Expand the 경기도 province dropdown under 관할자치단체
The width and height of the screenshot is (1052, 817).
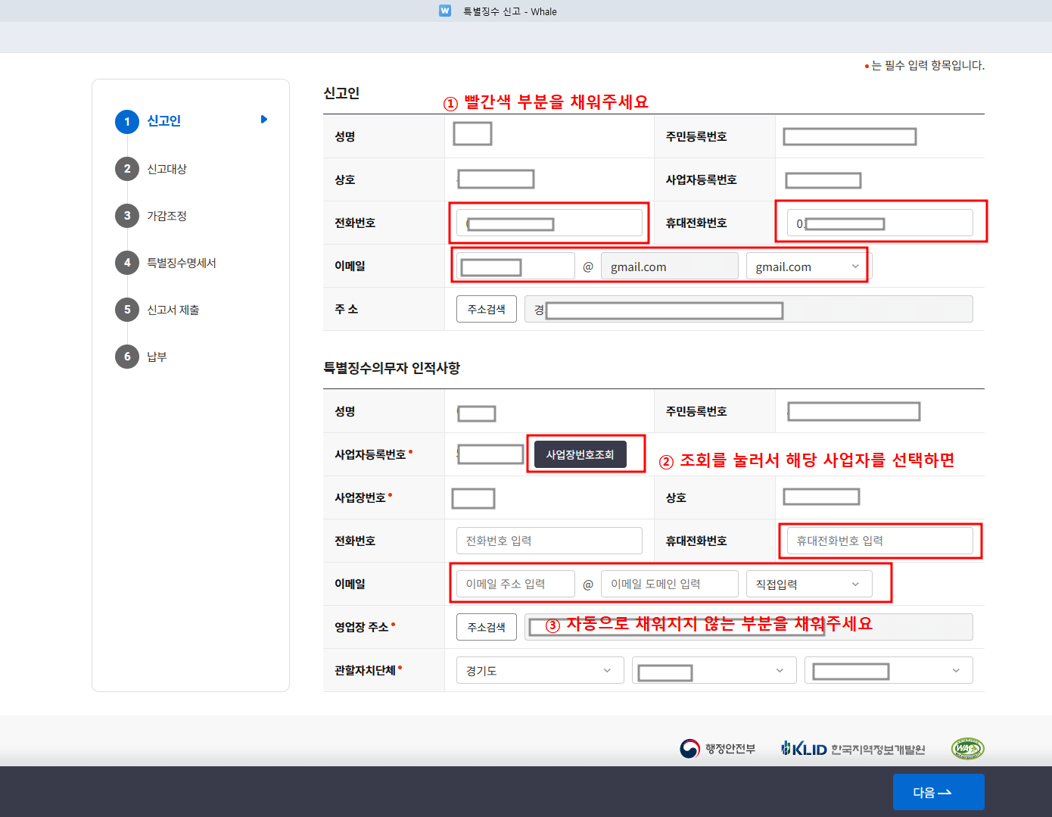[x=539, y=670]
